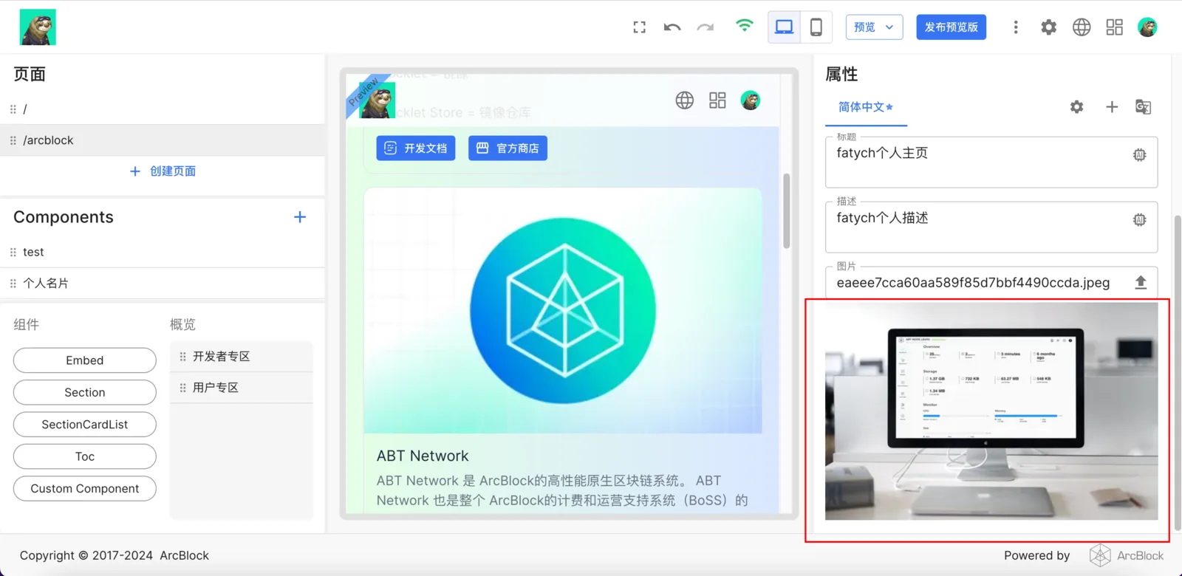
Task: Click the upload icon in 图片 field
Action: (1141, 282)
